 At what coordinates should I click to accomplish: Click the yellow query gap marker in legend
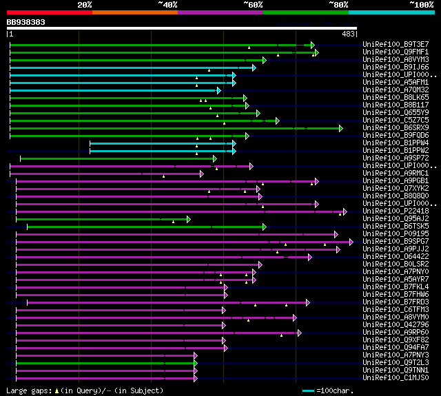click(57, 390)
